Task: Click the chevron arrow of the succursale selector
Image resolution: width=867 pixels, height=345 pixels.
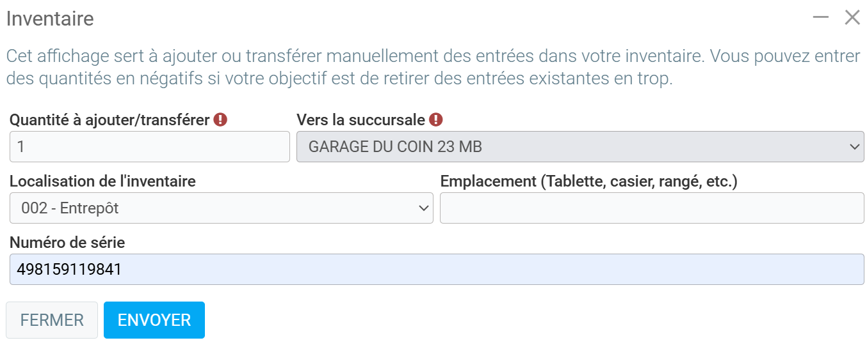Action: coord(854,147)
